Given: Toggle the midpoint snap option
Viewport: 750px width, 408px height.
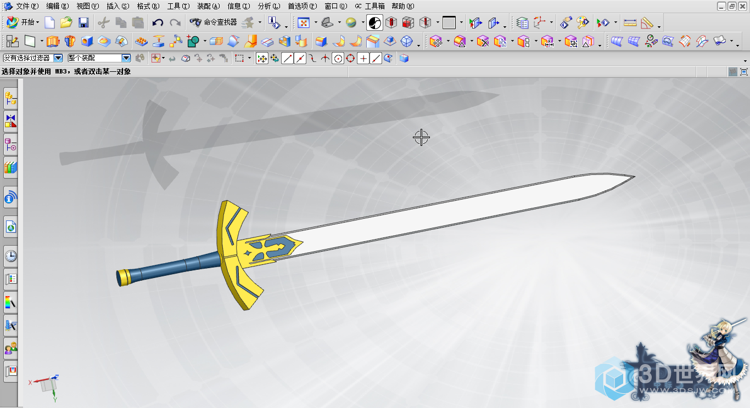Looking at the screenshot, I should [300, 58].
